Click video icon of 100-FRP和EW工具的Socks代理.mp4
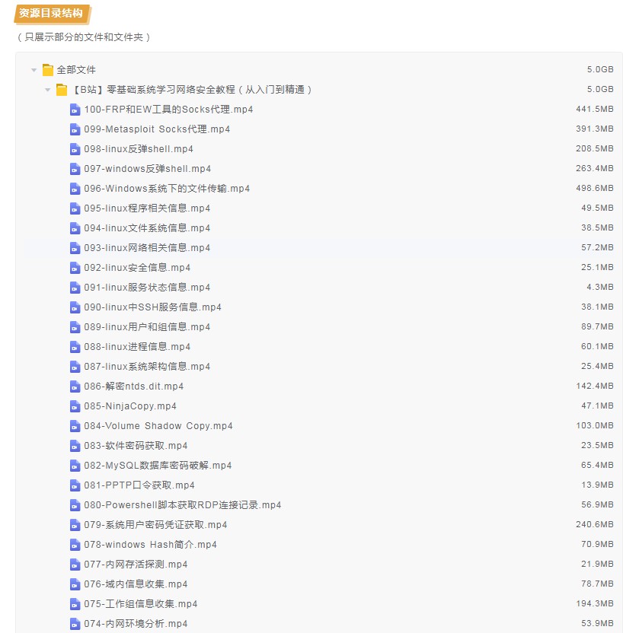The height and width of the screenshot is (633, 623). [x=75, y=110]
